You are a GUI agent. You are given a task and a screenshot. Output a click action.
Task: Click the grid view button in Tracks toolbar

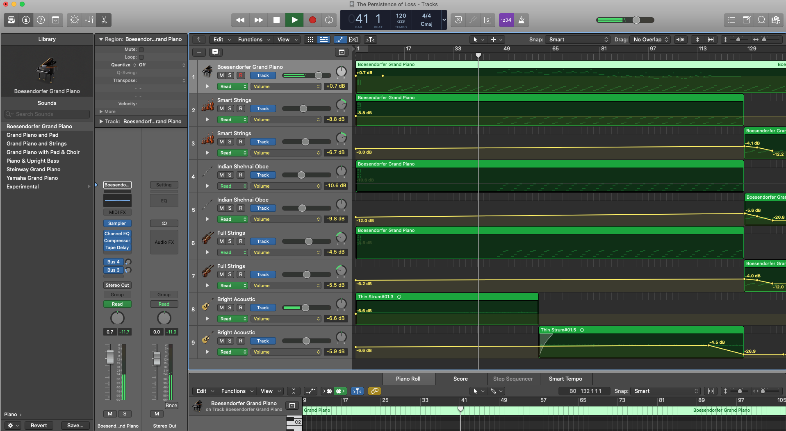tap(310, 39)
